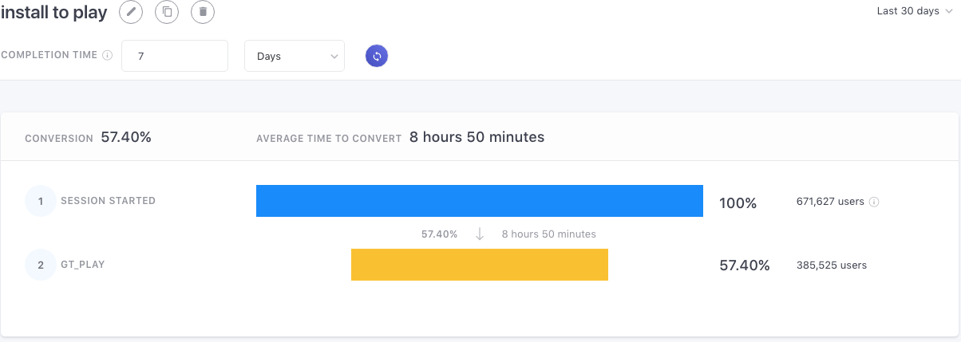
Task: Click the duplicate funnel copy icon
Action: pos(167,12)
